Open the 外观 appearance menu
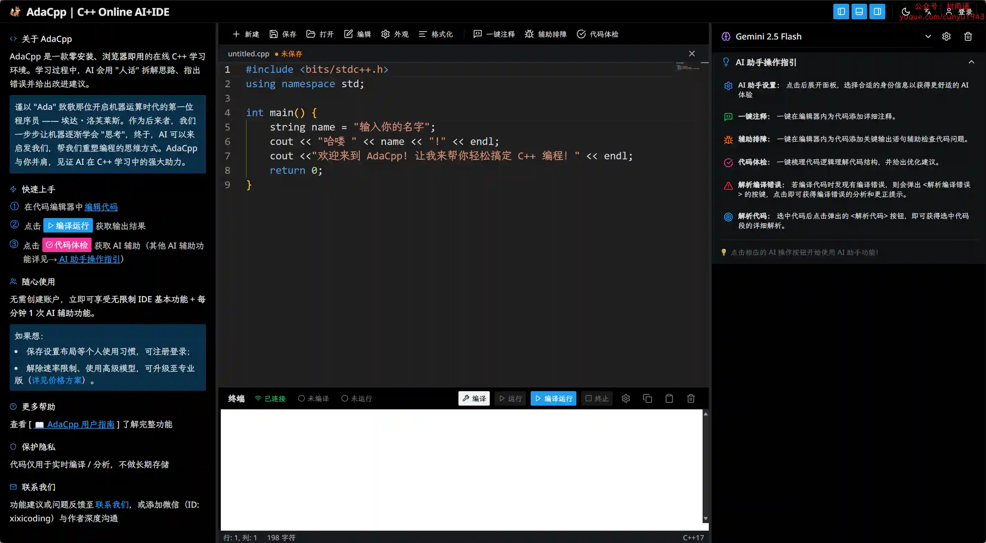Screen dimensions: 986x543 coord(395,34)
